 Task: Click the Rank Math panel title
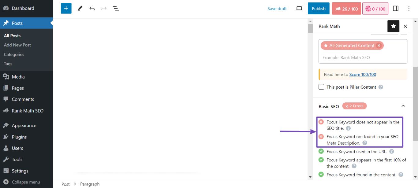point(329,26)
